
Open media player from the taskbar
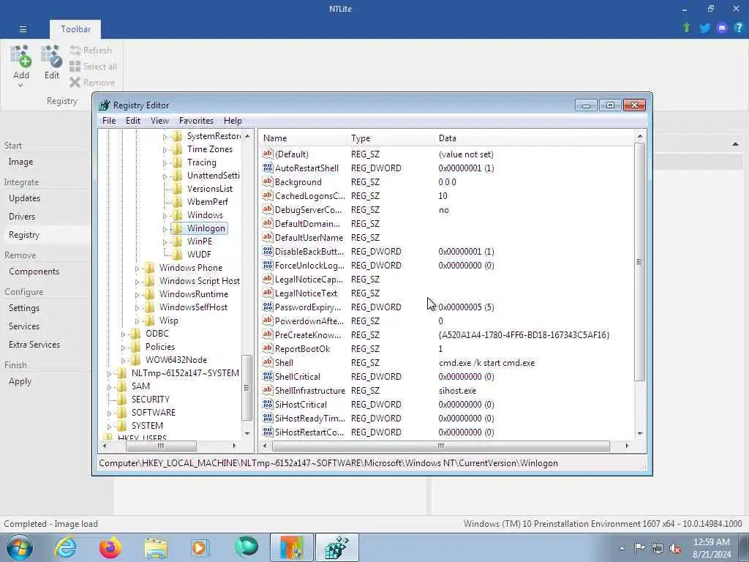pos(200,547)
